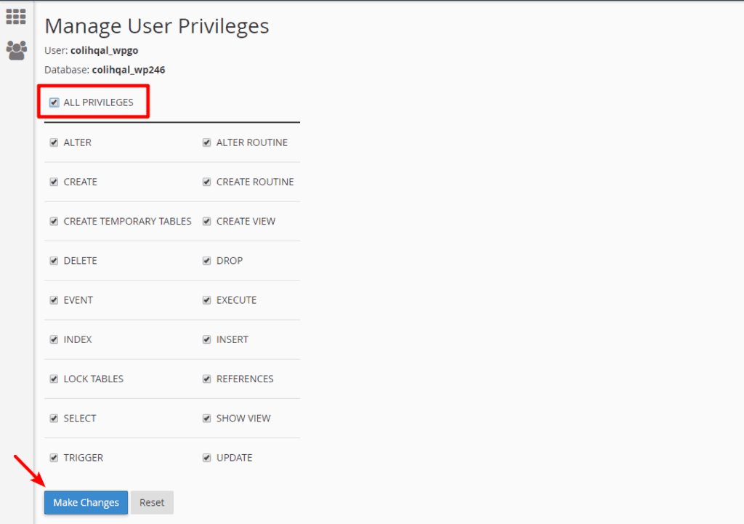Toggle the EVENT checkbox
Viewport: 744px width, 524px height.
tap(54, 300)
